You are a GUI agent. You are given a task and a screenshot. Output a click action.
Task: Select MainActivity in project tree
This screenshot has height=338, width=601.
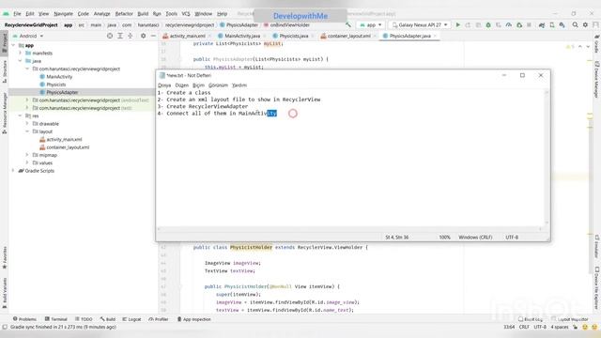[59, 77]
